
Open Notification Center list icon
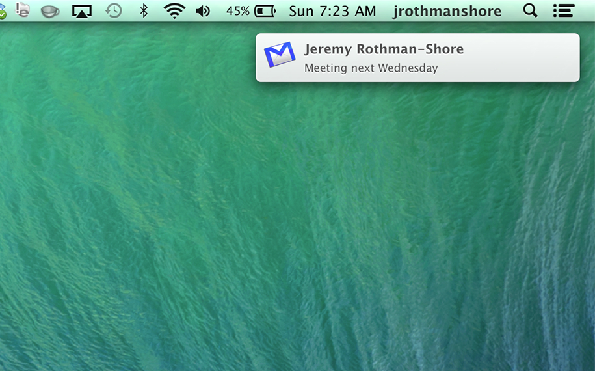(564, 10)
